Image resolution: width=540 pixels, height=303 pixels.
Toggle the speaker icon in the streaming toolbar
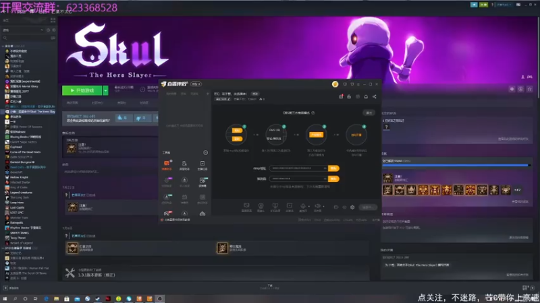click(x=317, y=206)
